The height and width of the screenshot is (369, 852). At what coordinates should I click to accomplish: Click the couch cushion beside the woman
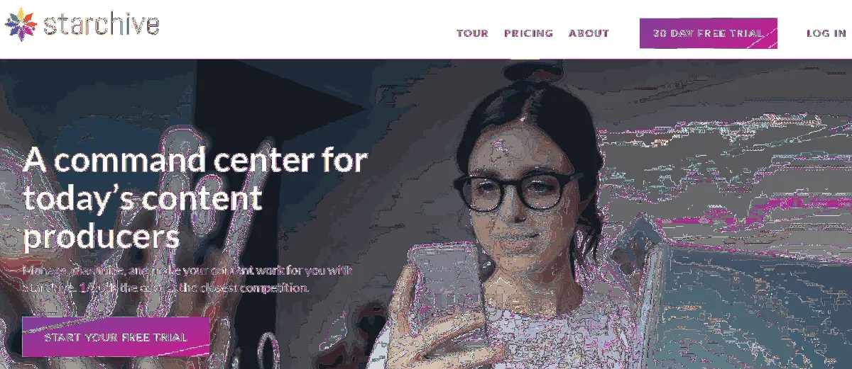(x=745, y=297)
